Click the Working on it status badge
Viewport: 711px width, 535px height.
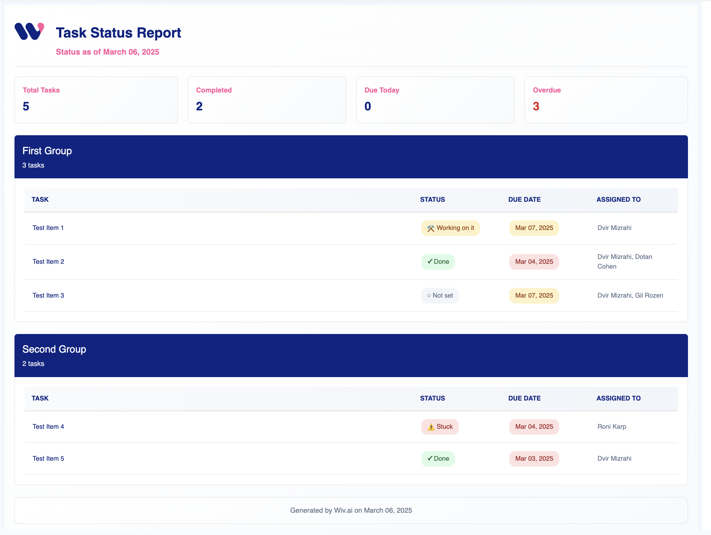pos(450,228)
